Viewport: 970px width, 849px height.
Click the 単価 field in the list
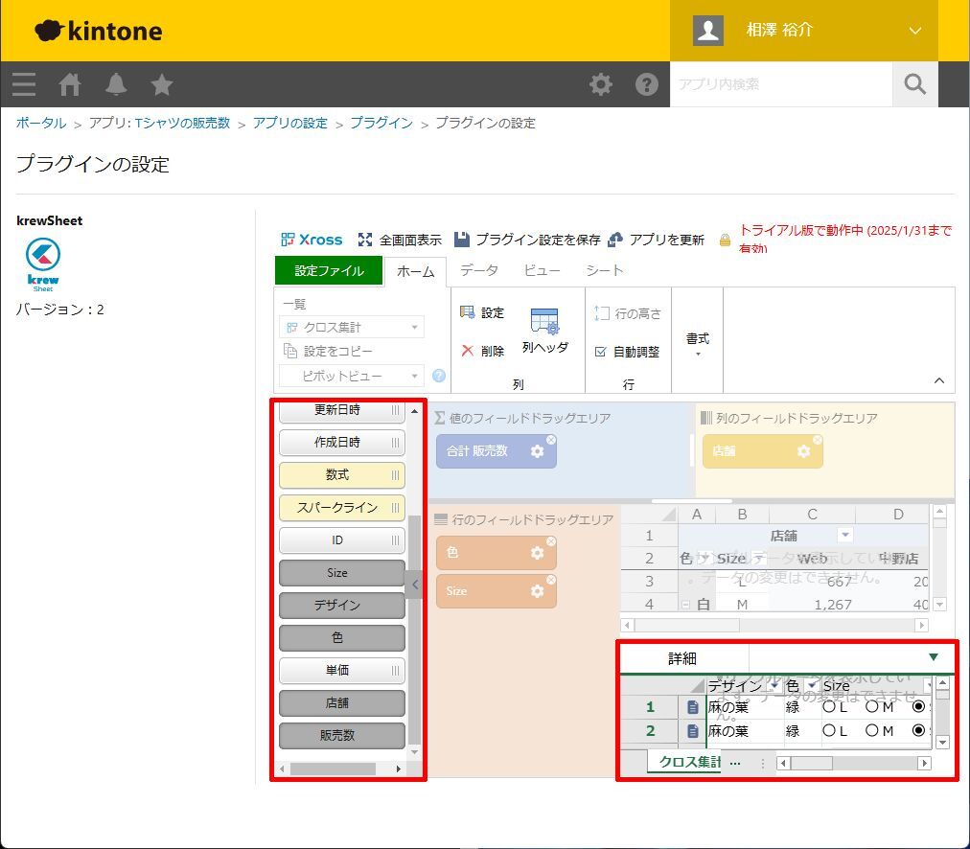pyautogui.click(x=342, y=671)
